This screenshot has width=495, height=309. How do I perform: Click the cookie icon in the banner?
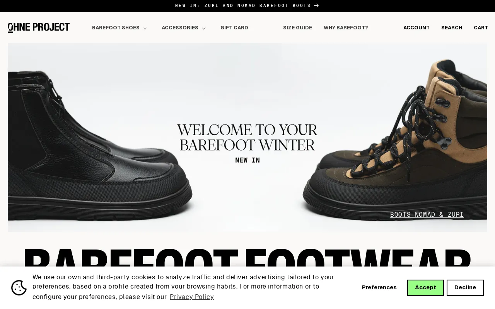(19, 288)
